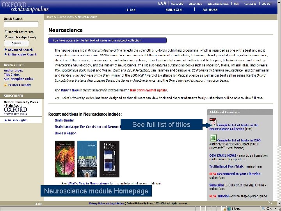Click the Internet zone globe icon in status bar
Image resolution: width=281 pixels, height=211 pixels.
click(229, 209)
